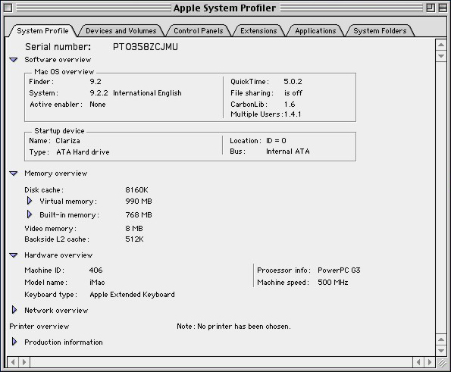Click the 'ATA Hard drive' type value
Screen dimensions: 451x372
tap(83, 152)
